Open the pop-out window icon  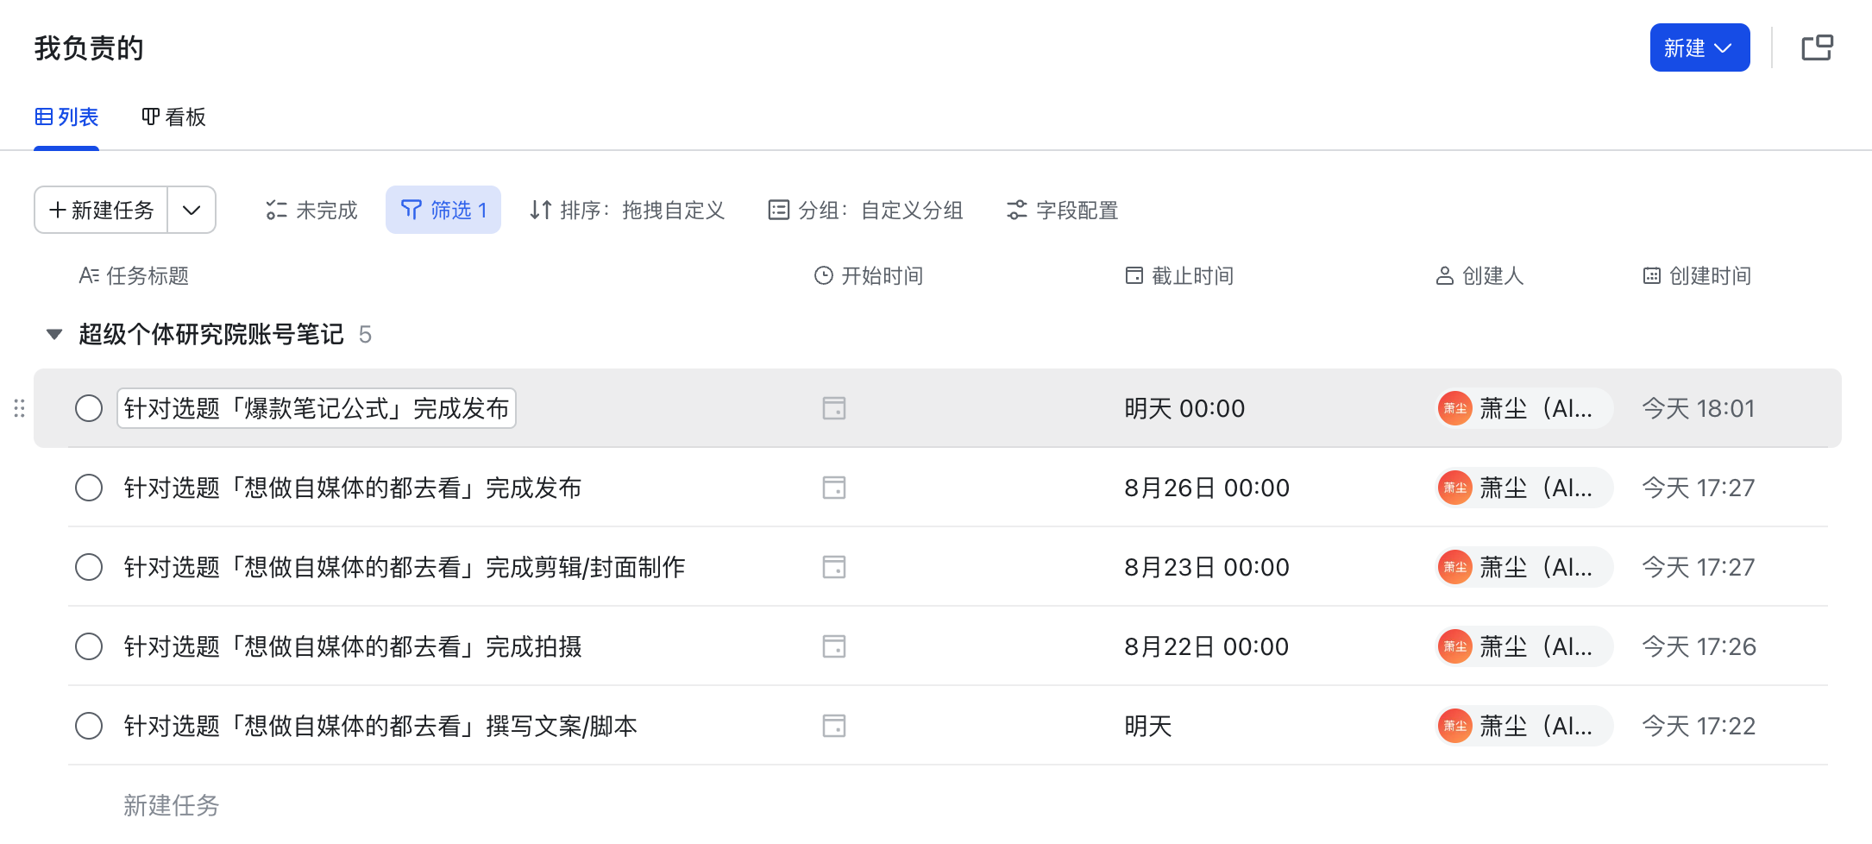pos(1817,47)
